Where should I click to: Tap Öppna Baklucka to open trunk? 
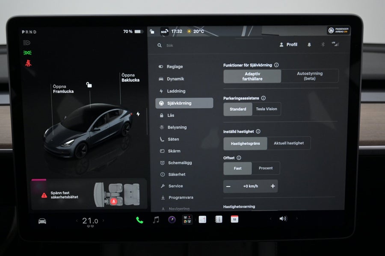coord(130,78)
